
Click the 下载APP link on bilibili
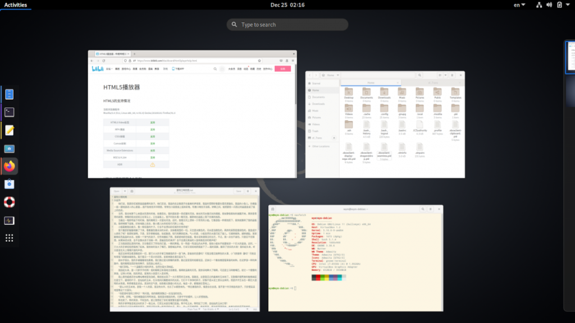tap(177, 68)
